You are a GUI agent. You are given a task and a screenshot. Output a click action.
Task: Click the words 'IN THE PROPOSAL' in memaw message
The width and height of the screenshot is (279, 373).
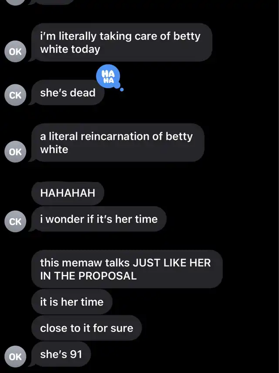click(x=88, y=276)
